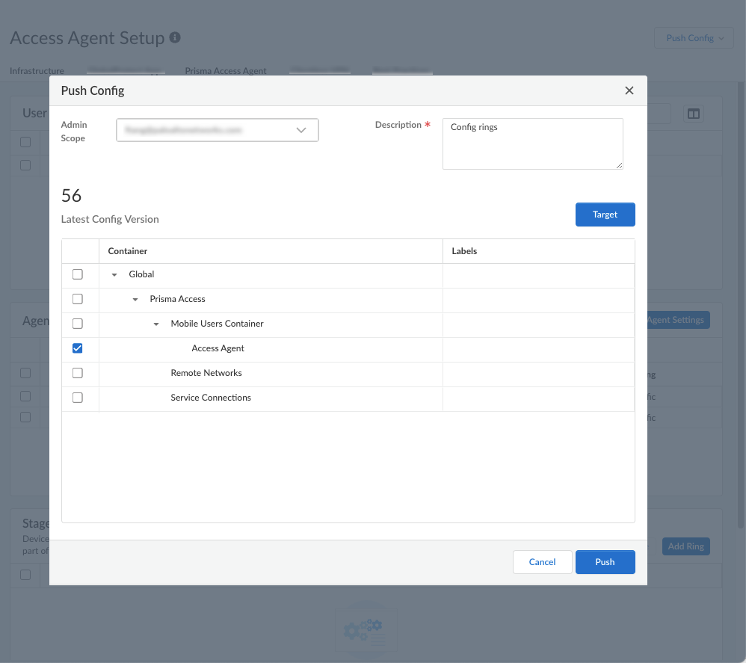Viewport: 746px width, 663px height.
Task: Click the info icon beside Access Agent Setup
Action: point(175,37)
